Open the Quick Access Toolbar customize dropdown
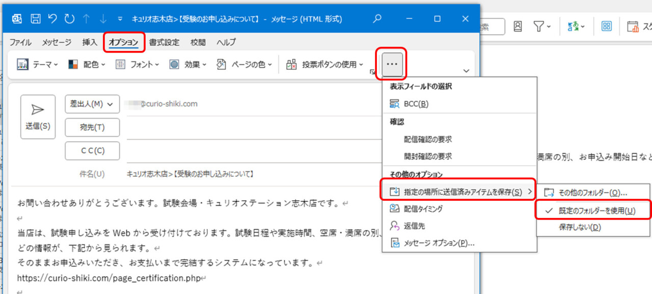The height and width of the screenshot is (294, 652). [120, 19]
